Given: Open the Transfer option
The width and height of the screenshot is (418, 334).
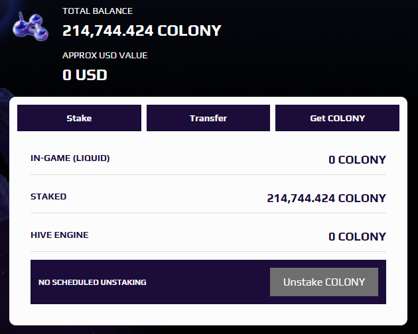Looking at the screenshot, I should coord(208,119).
